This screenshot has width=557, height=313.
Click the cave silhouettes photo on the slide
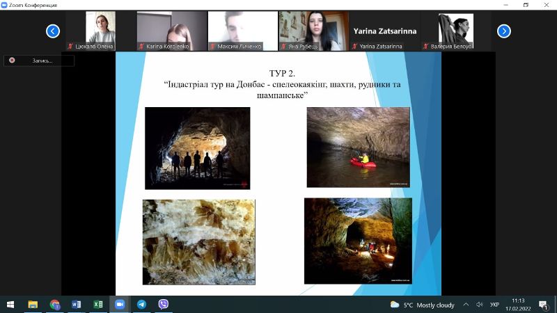pos(198,148)
